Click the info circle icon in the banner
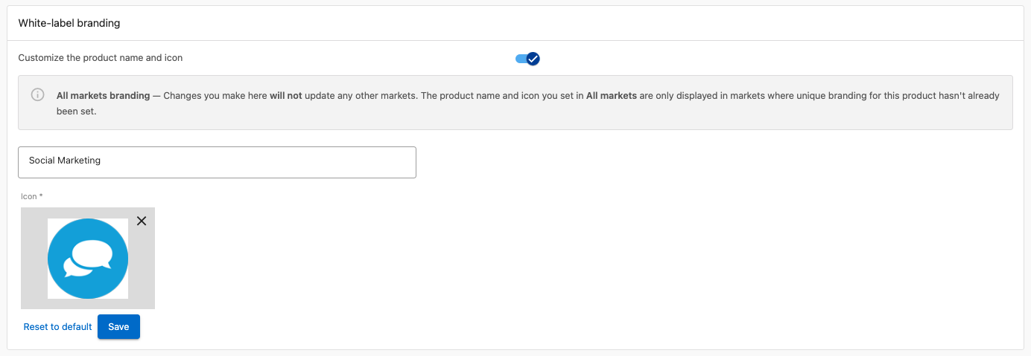 click(x=37, y=95)
